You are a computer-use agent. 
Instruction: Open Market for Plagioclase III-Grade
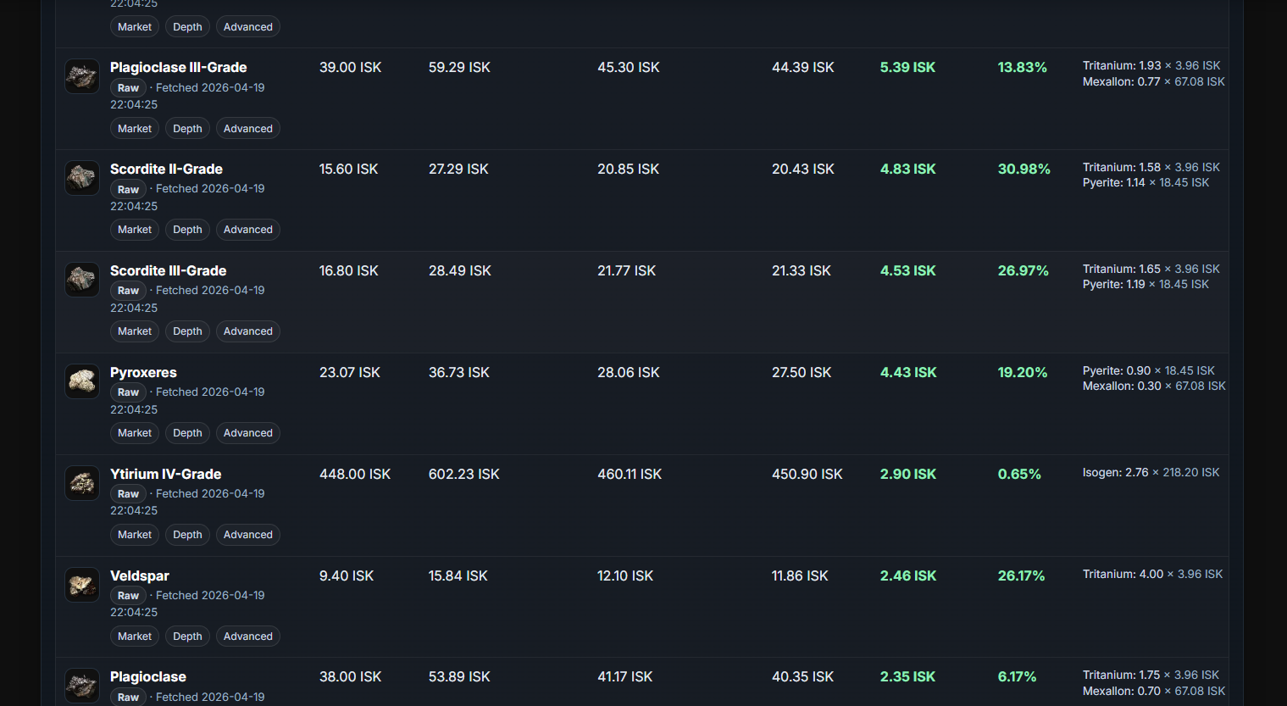[x=135, y=129]
